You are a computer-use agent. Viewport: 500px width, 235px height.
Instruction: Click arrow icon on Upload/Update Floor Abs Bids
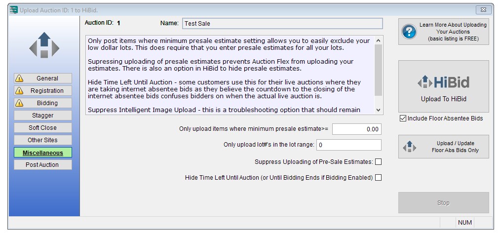coord(409,147)
